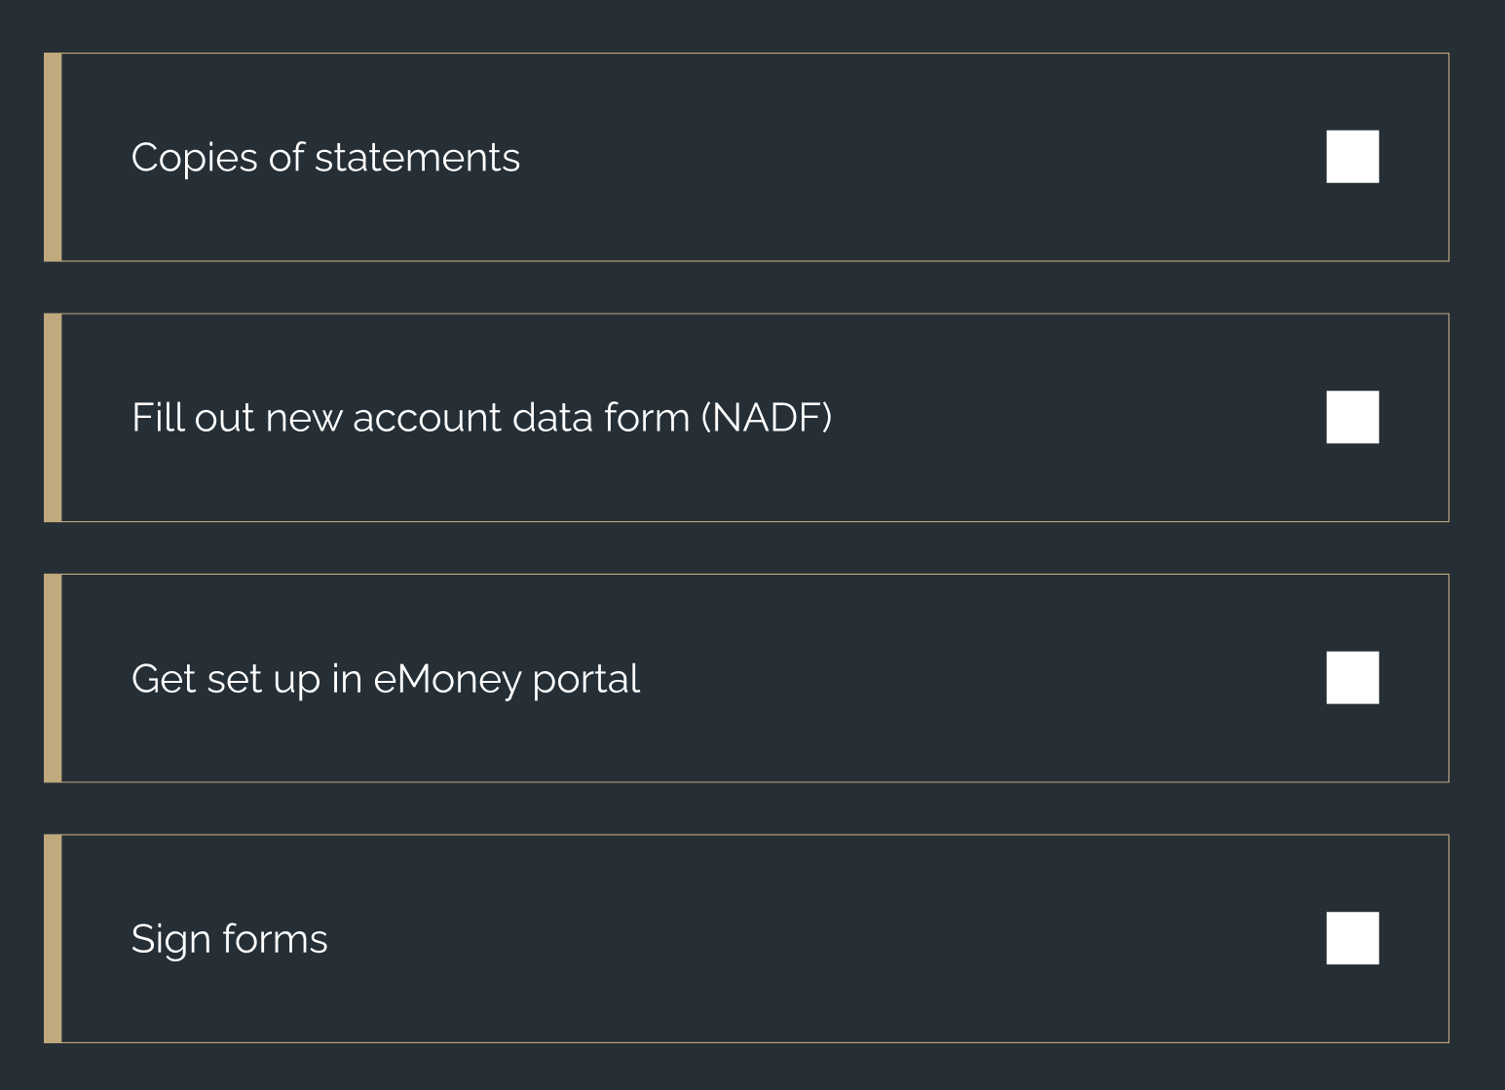
Task: Click the word "forms" in last item
Action: [275, 939]
